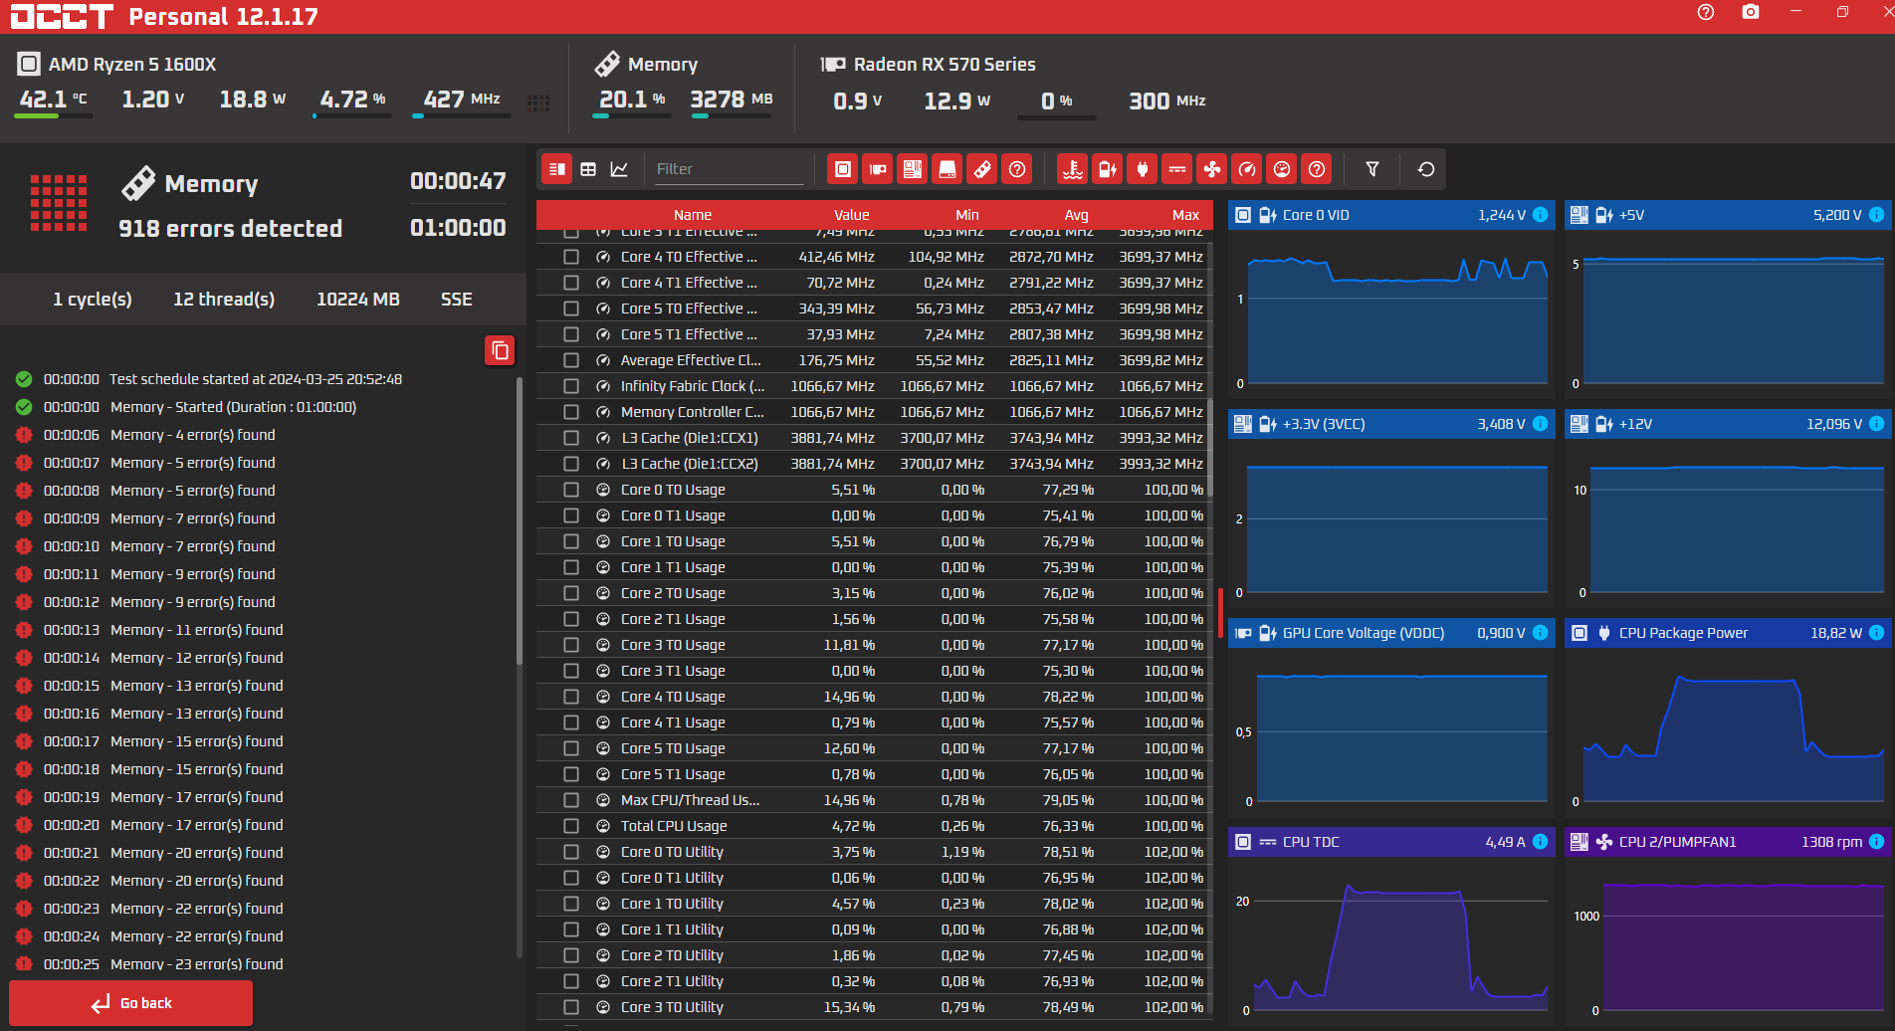Sort the table by the Min column
The image size is (1895, 1031).
click(x=967, y=215)
